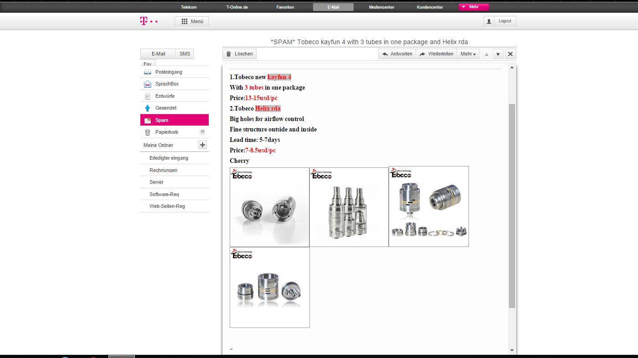Click the email body vertical scrollbar
This screenshot has height=358, width=638.
512,205
